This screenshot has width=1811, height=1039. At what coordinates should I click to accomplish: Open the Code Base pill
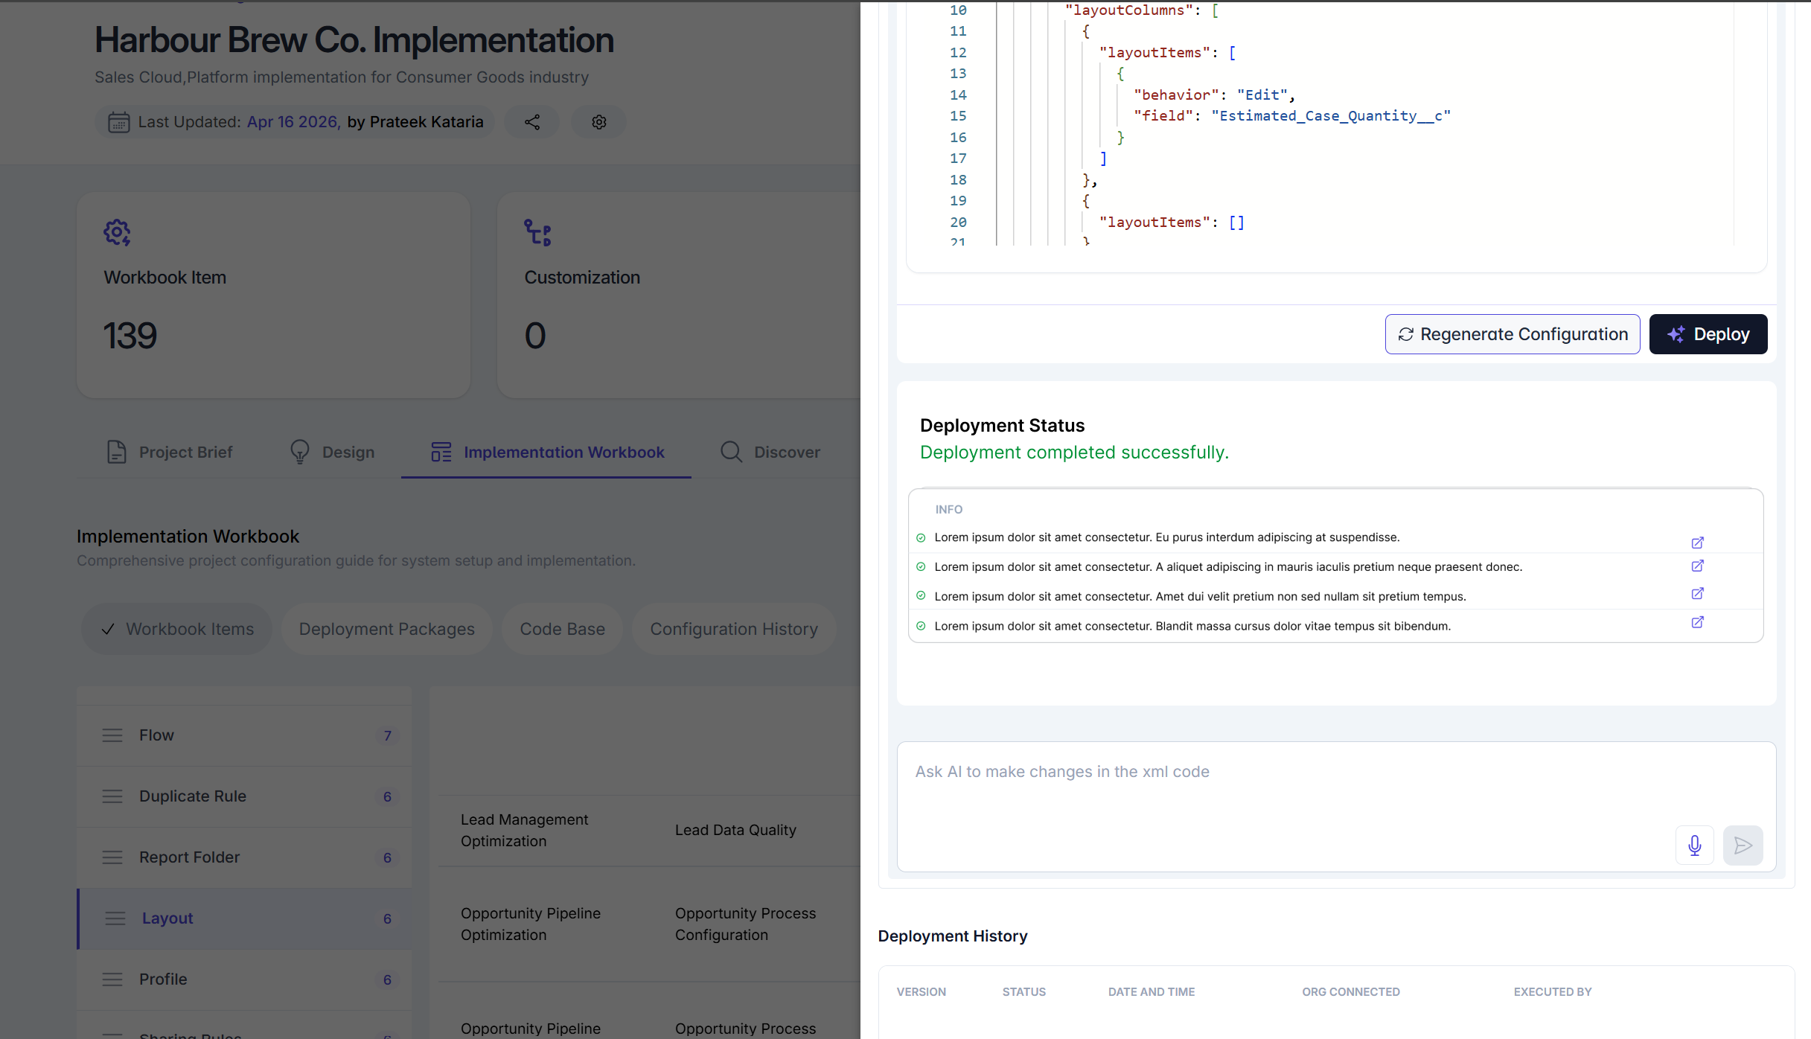pos(562,629)
